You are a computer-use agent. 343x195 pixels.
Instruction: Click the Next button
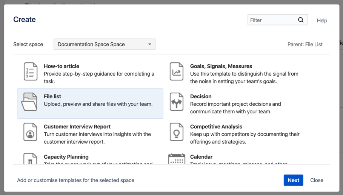[x=293, y=180]
